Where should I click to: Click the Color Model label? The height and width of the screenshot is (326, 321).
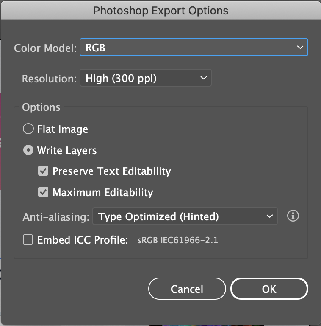(45, 48)
